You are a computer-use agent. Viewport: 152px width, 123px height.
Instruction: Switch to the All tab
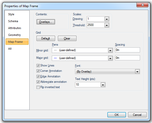10,49
